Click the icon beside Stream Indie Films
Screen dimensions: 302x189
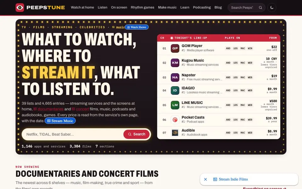click(215, 179)
